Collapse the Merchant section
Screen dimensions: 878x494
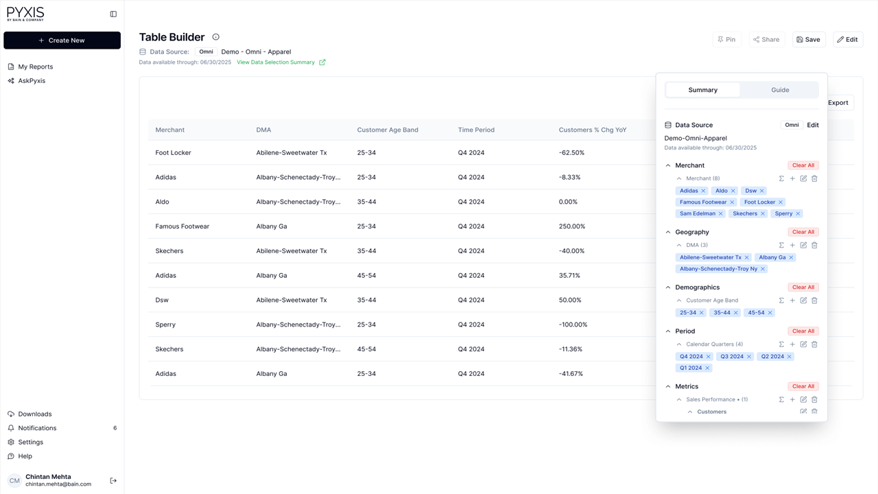668,165
